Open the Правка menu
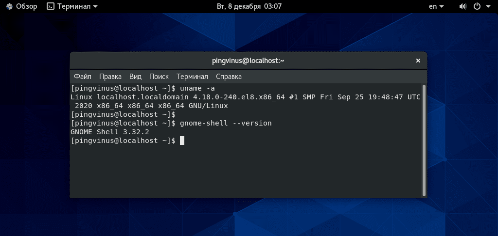This screenshot has height=236, width=498. (110, 77)
